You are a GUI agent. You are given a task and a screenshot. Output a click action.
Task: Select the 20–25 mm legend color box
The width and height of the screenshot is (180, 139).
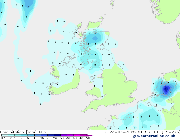tap(51, 135)
